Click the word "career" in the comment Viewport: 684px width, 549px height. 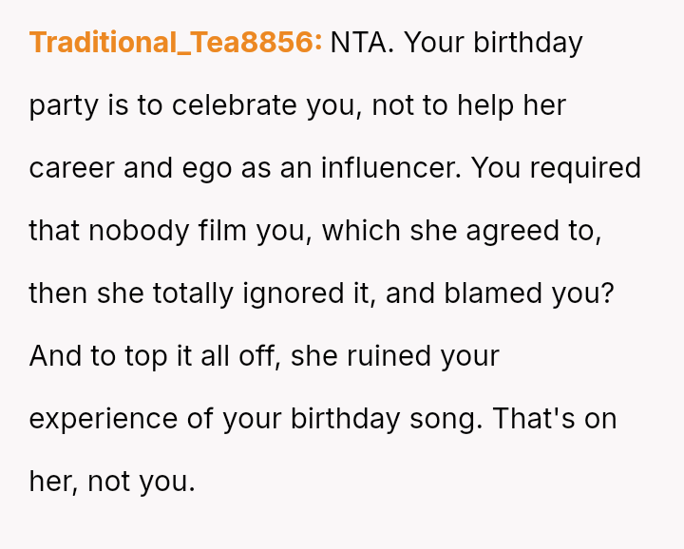[x=71, y=168]
